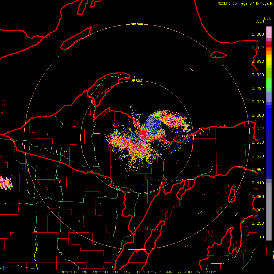
Task: Click the 0.520 scale value
Action: (258, 156)
